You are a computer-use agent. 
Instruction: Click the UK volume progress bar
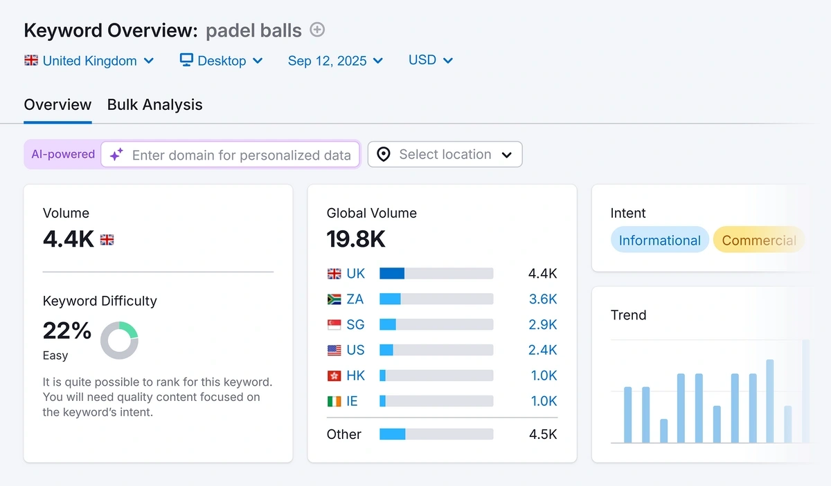tap(436, 274)
